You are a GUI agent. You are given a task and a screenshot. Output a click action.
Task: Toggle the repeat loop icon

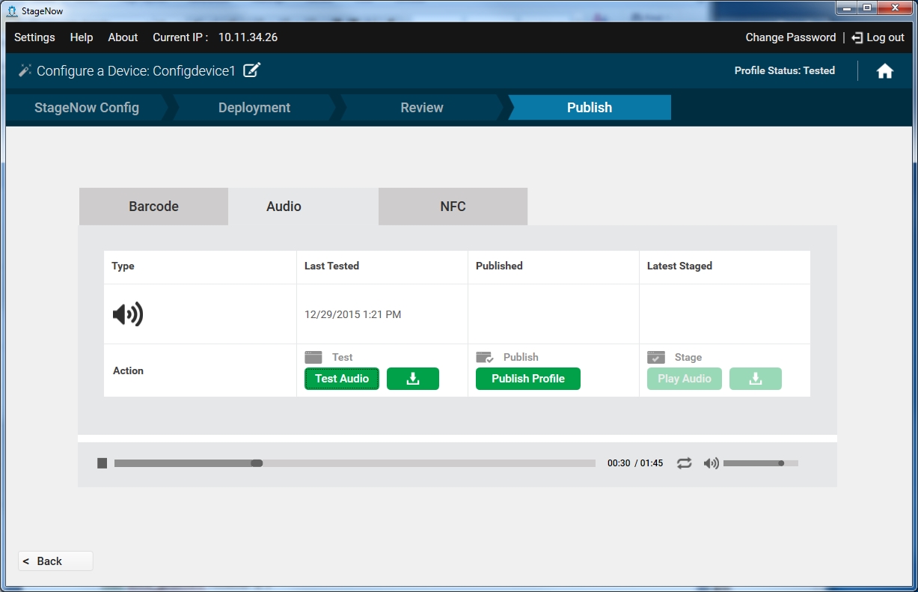tap(684, 463)
